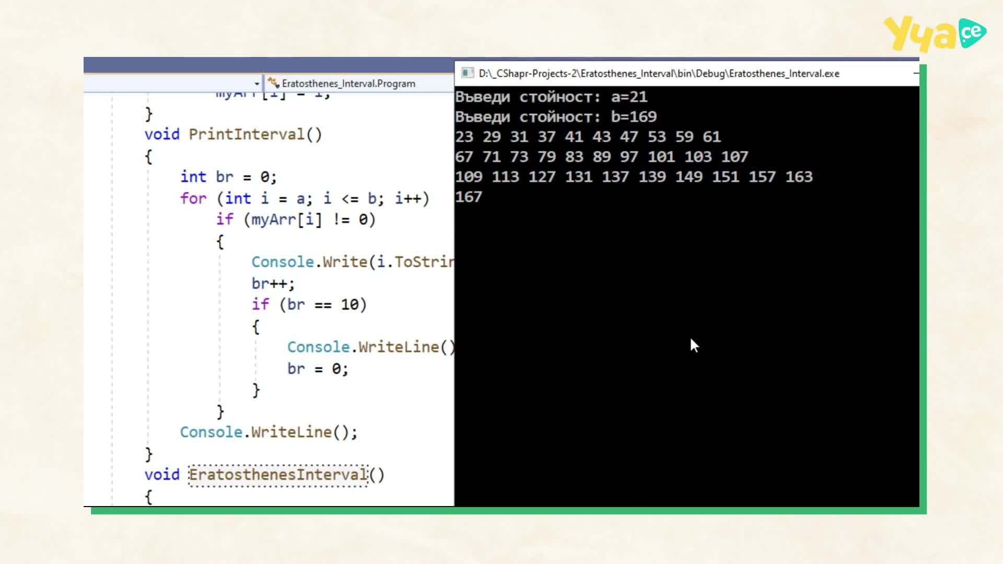This screenshot has width=1003, height=564.
Task: Click the 'Console.Write(i.ToStrin' code line
Action: (x=353, y=262)
